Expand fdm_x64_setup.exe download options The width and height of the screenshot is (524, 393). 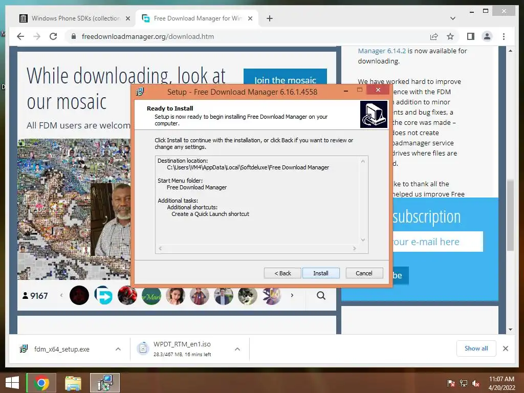[x=118, y=349]
